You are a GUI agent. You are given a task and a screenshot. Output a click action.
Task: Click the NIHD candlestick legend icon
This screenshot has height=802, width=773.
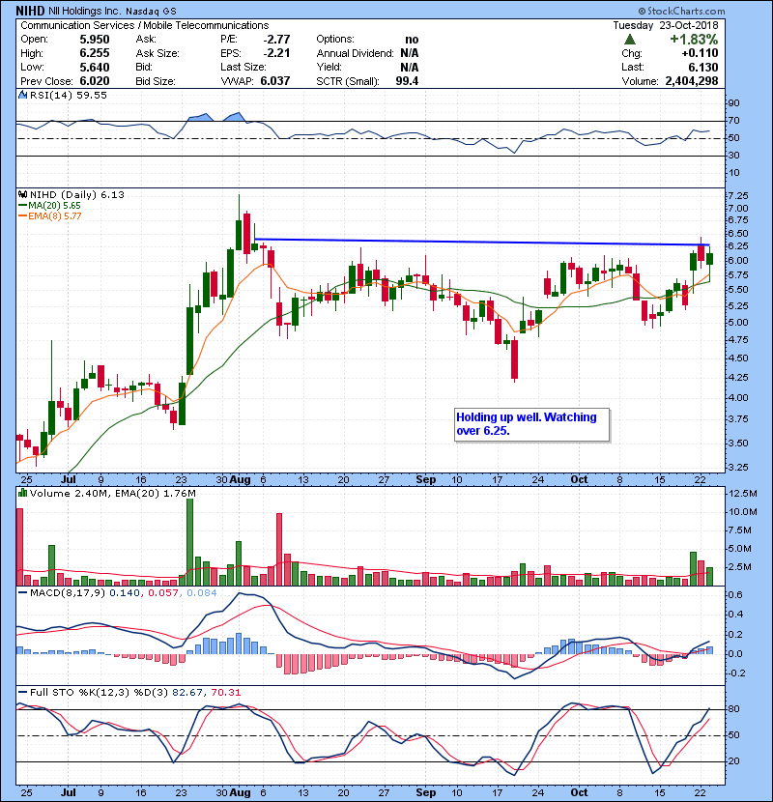22,194
